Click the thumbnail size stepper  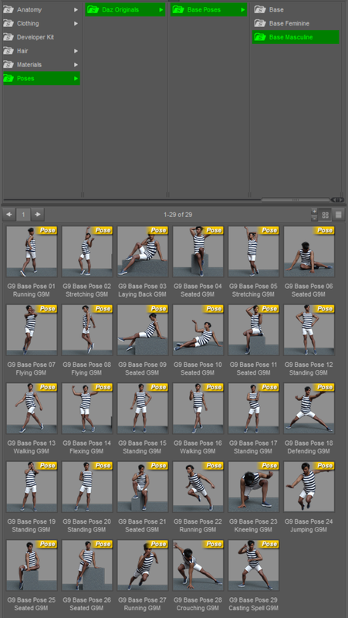pos(314,215)
